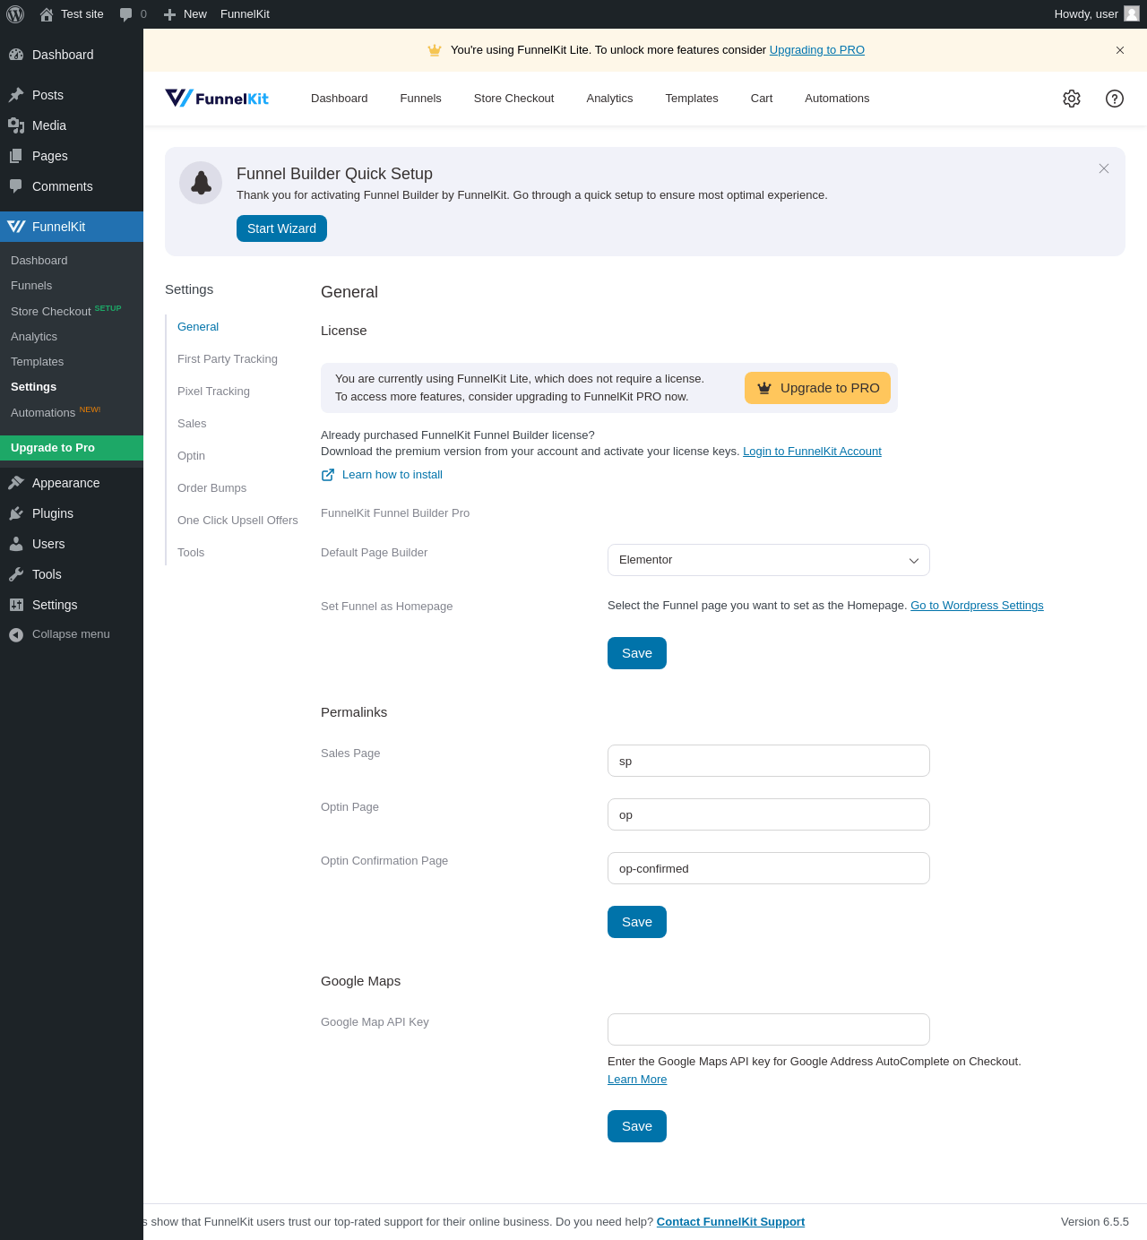Click Upgrading to PRO link in notice

pos(817,50)
